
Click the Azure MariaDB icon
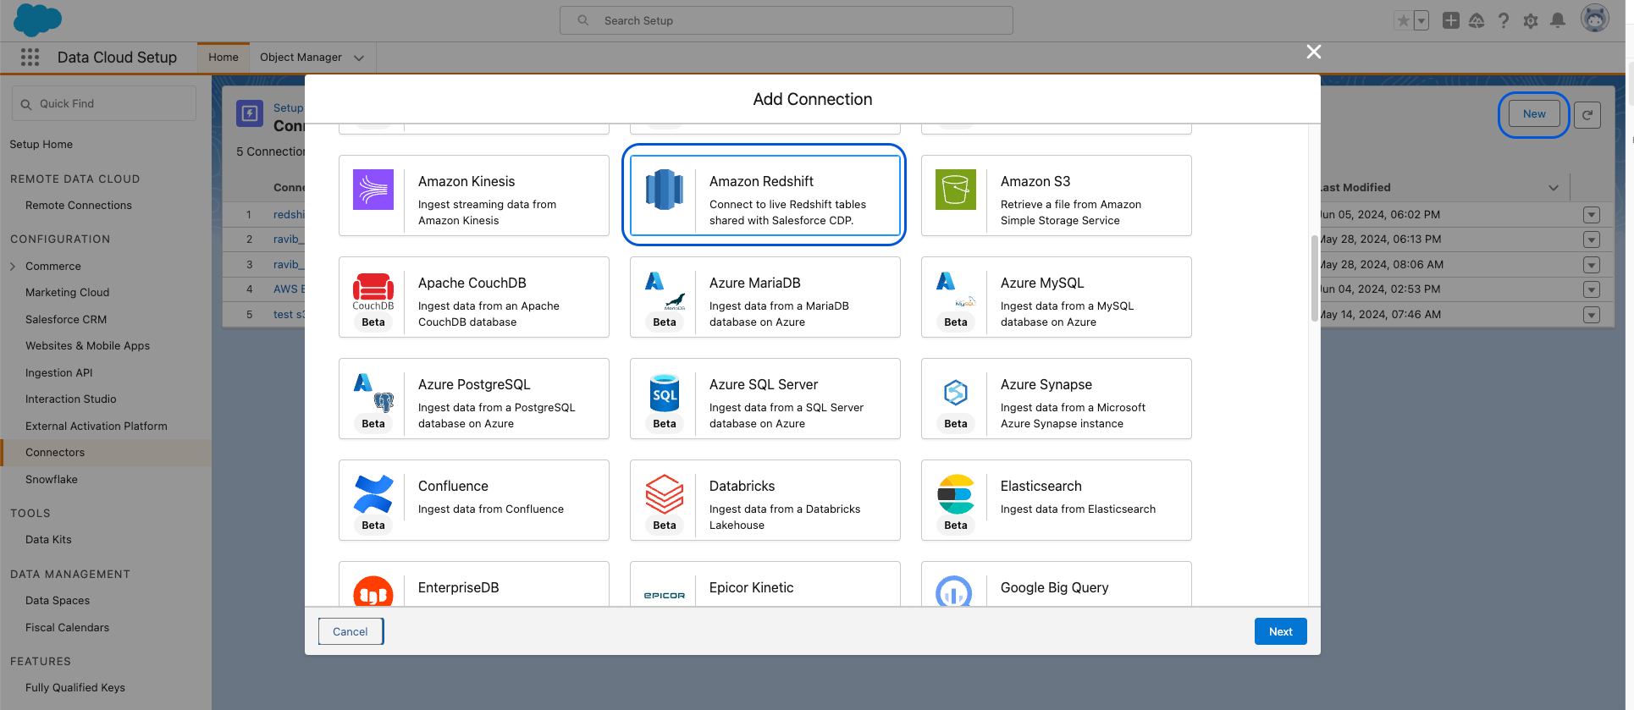[665, 291]
